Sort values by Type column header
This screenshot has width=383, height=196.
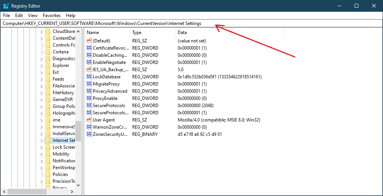pos(152,33)
